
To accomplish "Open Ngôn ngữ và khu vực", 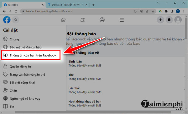I will click(22, 98).
